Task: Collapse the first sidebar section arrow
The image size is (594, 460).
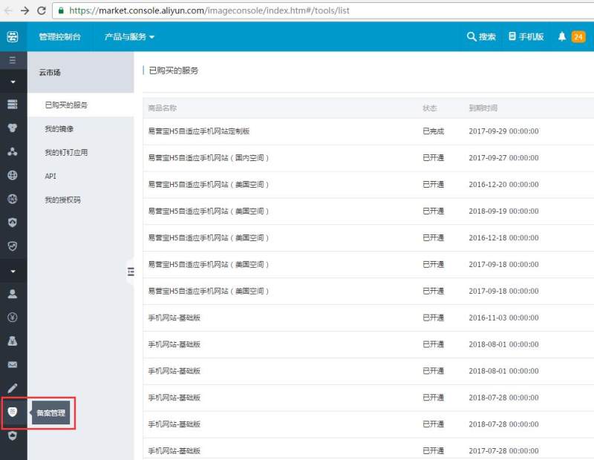Action: pos(13,82)
